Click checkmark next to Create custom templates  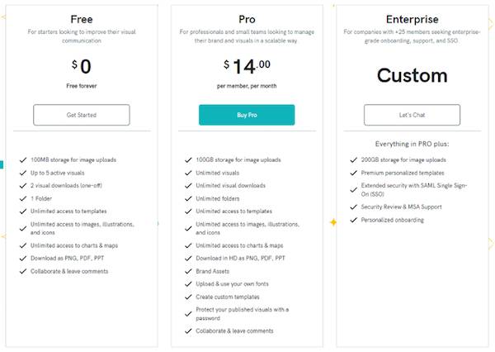(188, 296)
